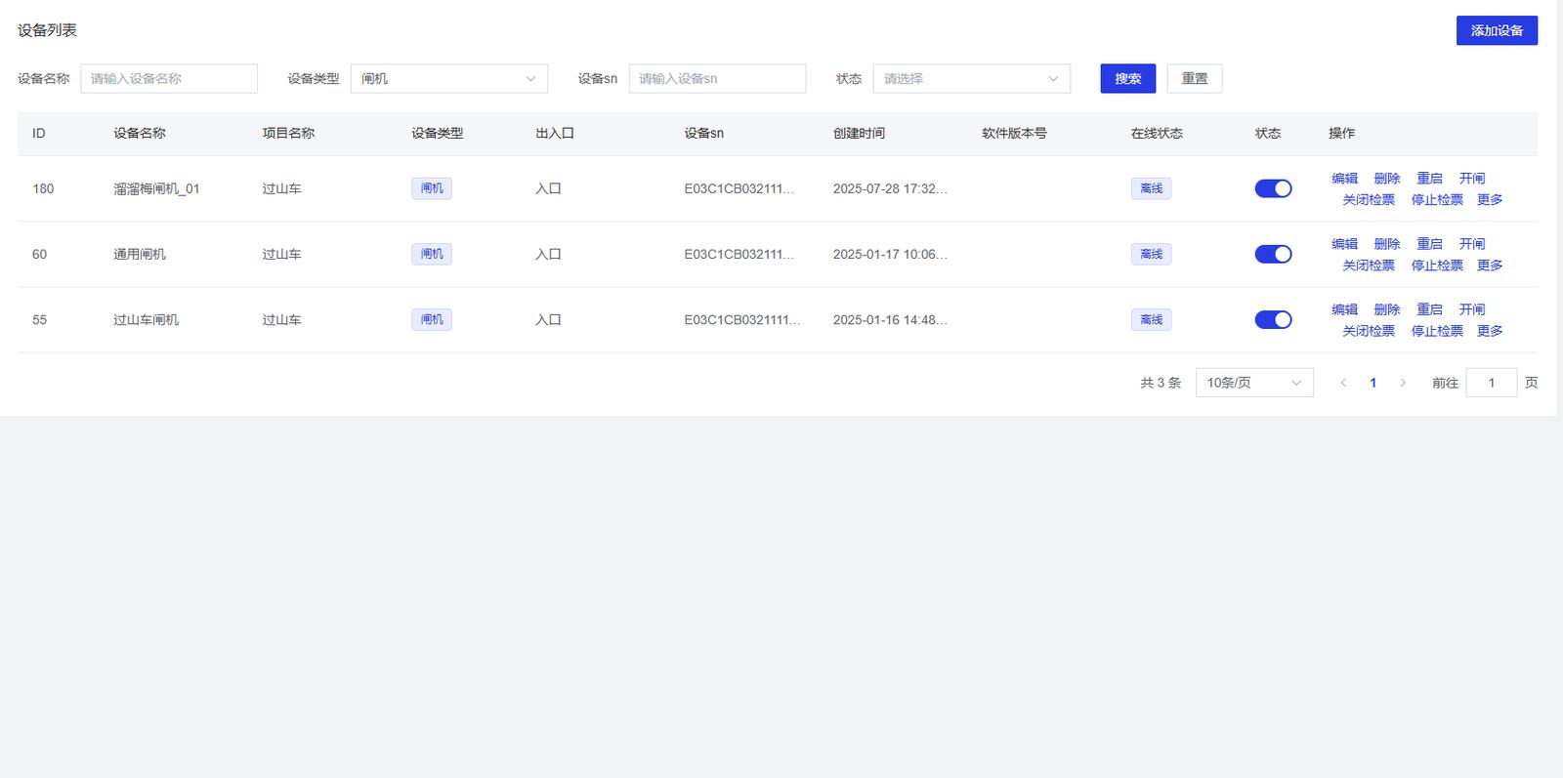Click ID cell 60

39,254
